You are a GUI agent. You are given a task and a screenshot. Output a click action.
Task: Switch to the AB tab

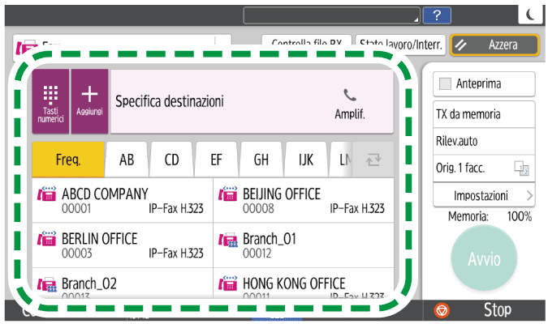127,159
